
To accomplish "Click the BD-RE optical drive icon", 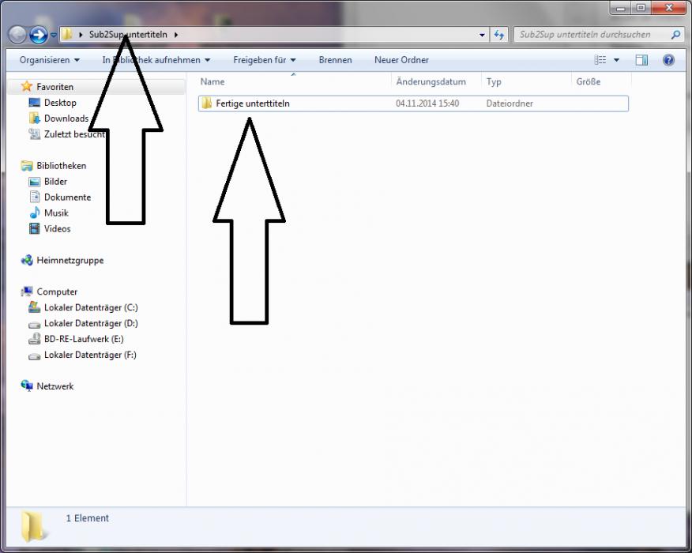I will click(x=35, y=339).
